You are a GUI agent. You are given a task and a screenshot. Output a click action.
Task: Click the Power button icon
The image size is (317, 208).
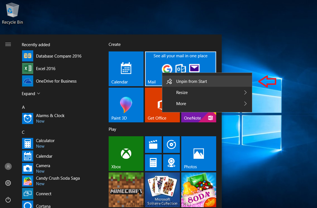(x=8, y=200)
